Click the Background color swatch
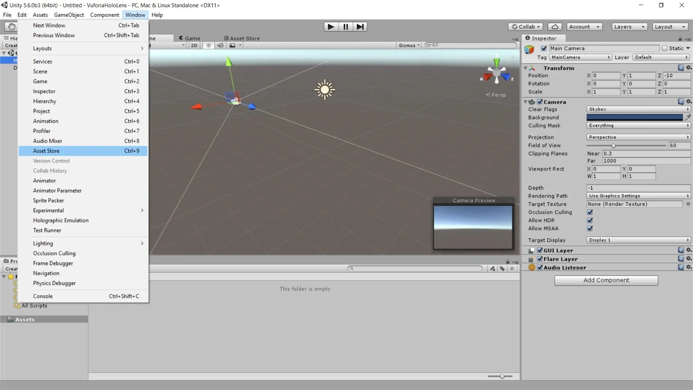The image size is (693, 390). (635, 117)
